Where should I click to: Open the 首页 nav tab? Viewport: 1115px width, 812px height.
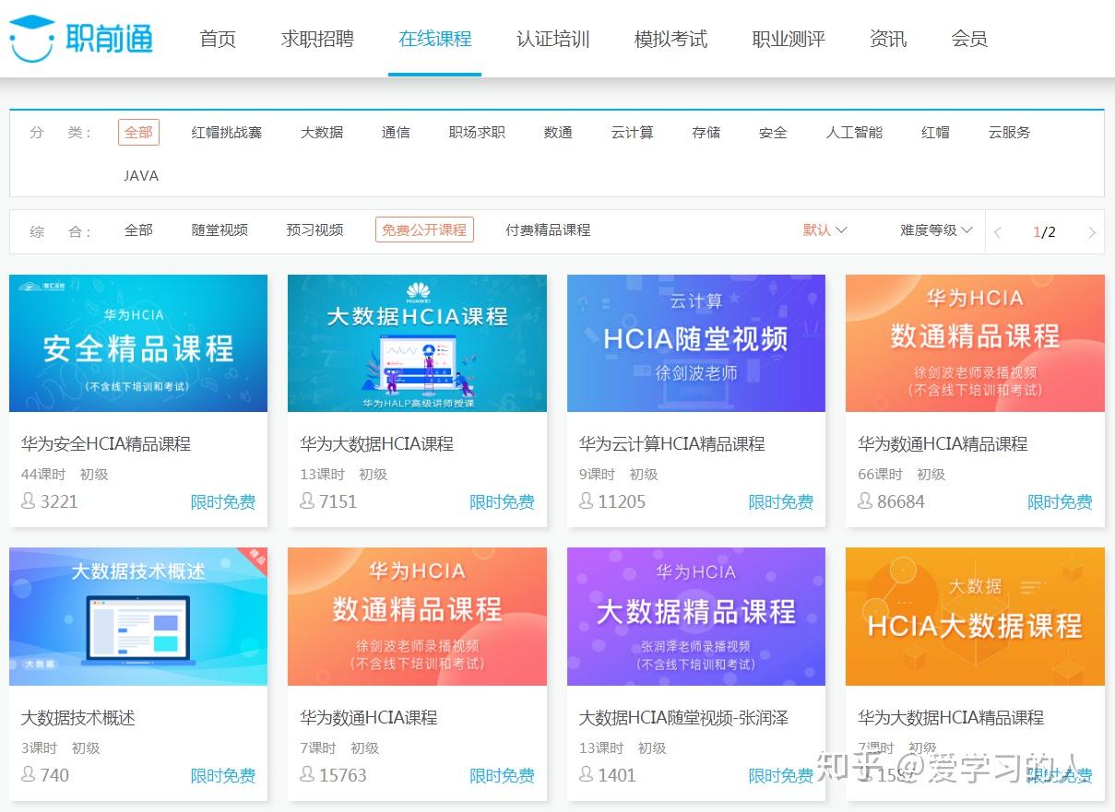[x=218, y=39]
